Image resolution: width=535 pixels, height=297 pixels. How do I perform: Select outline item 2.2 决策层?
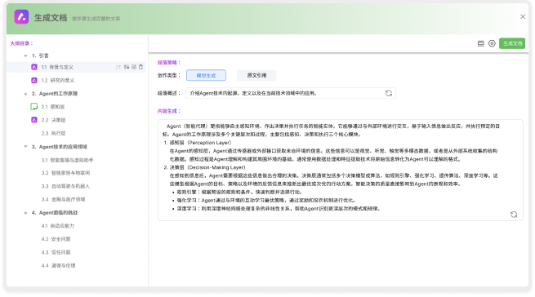coord(53,120)
